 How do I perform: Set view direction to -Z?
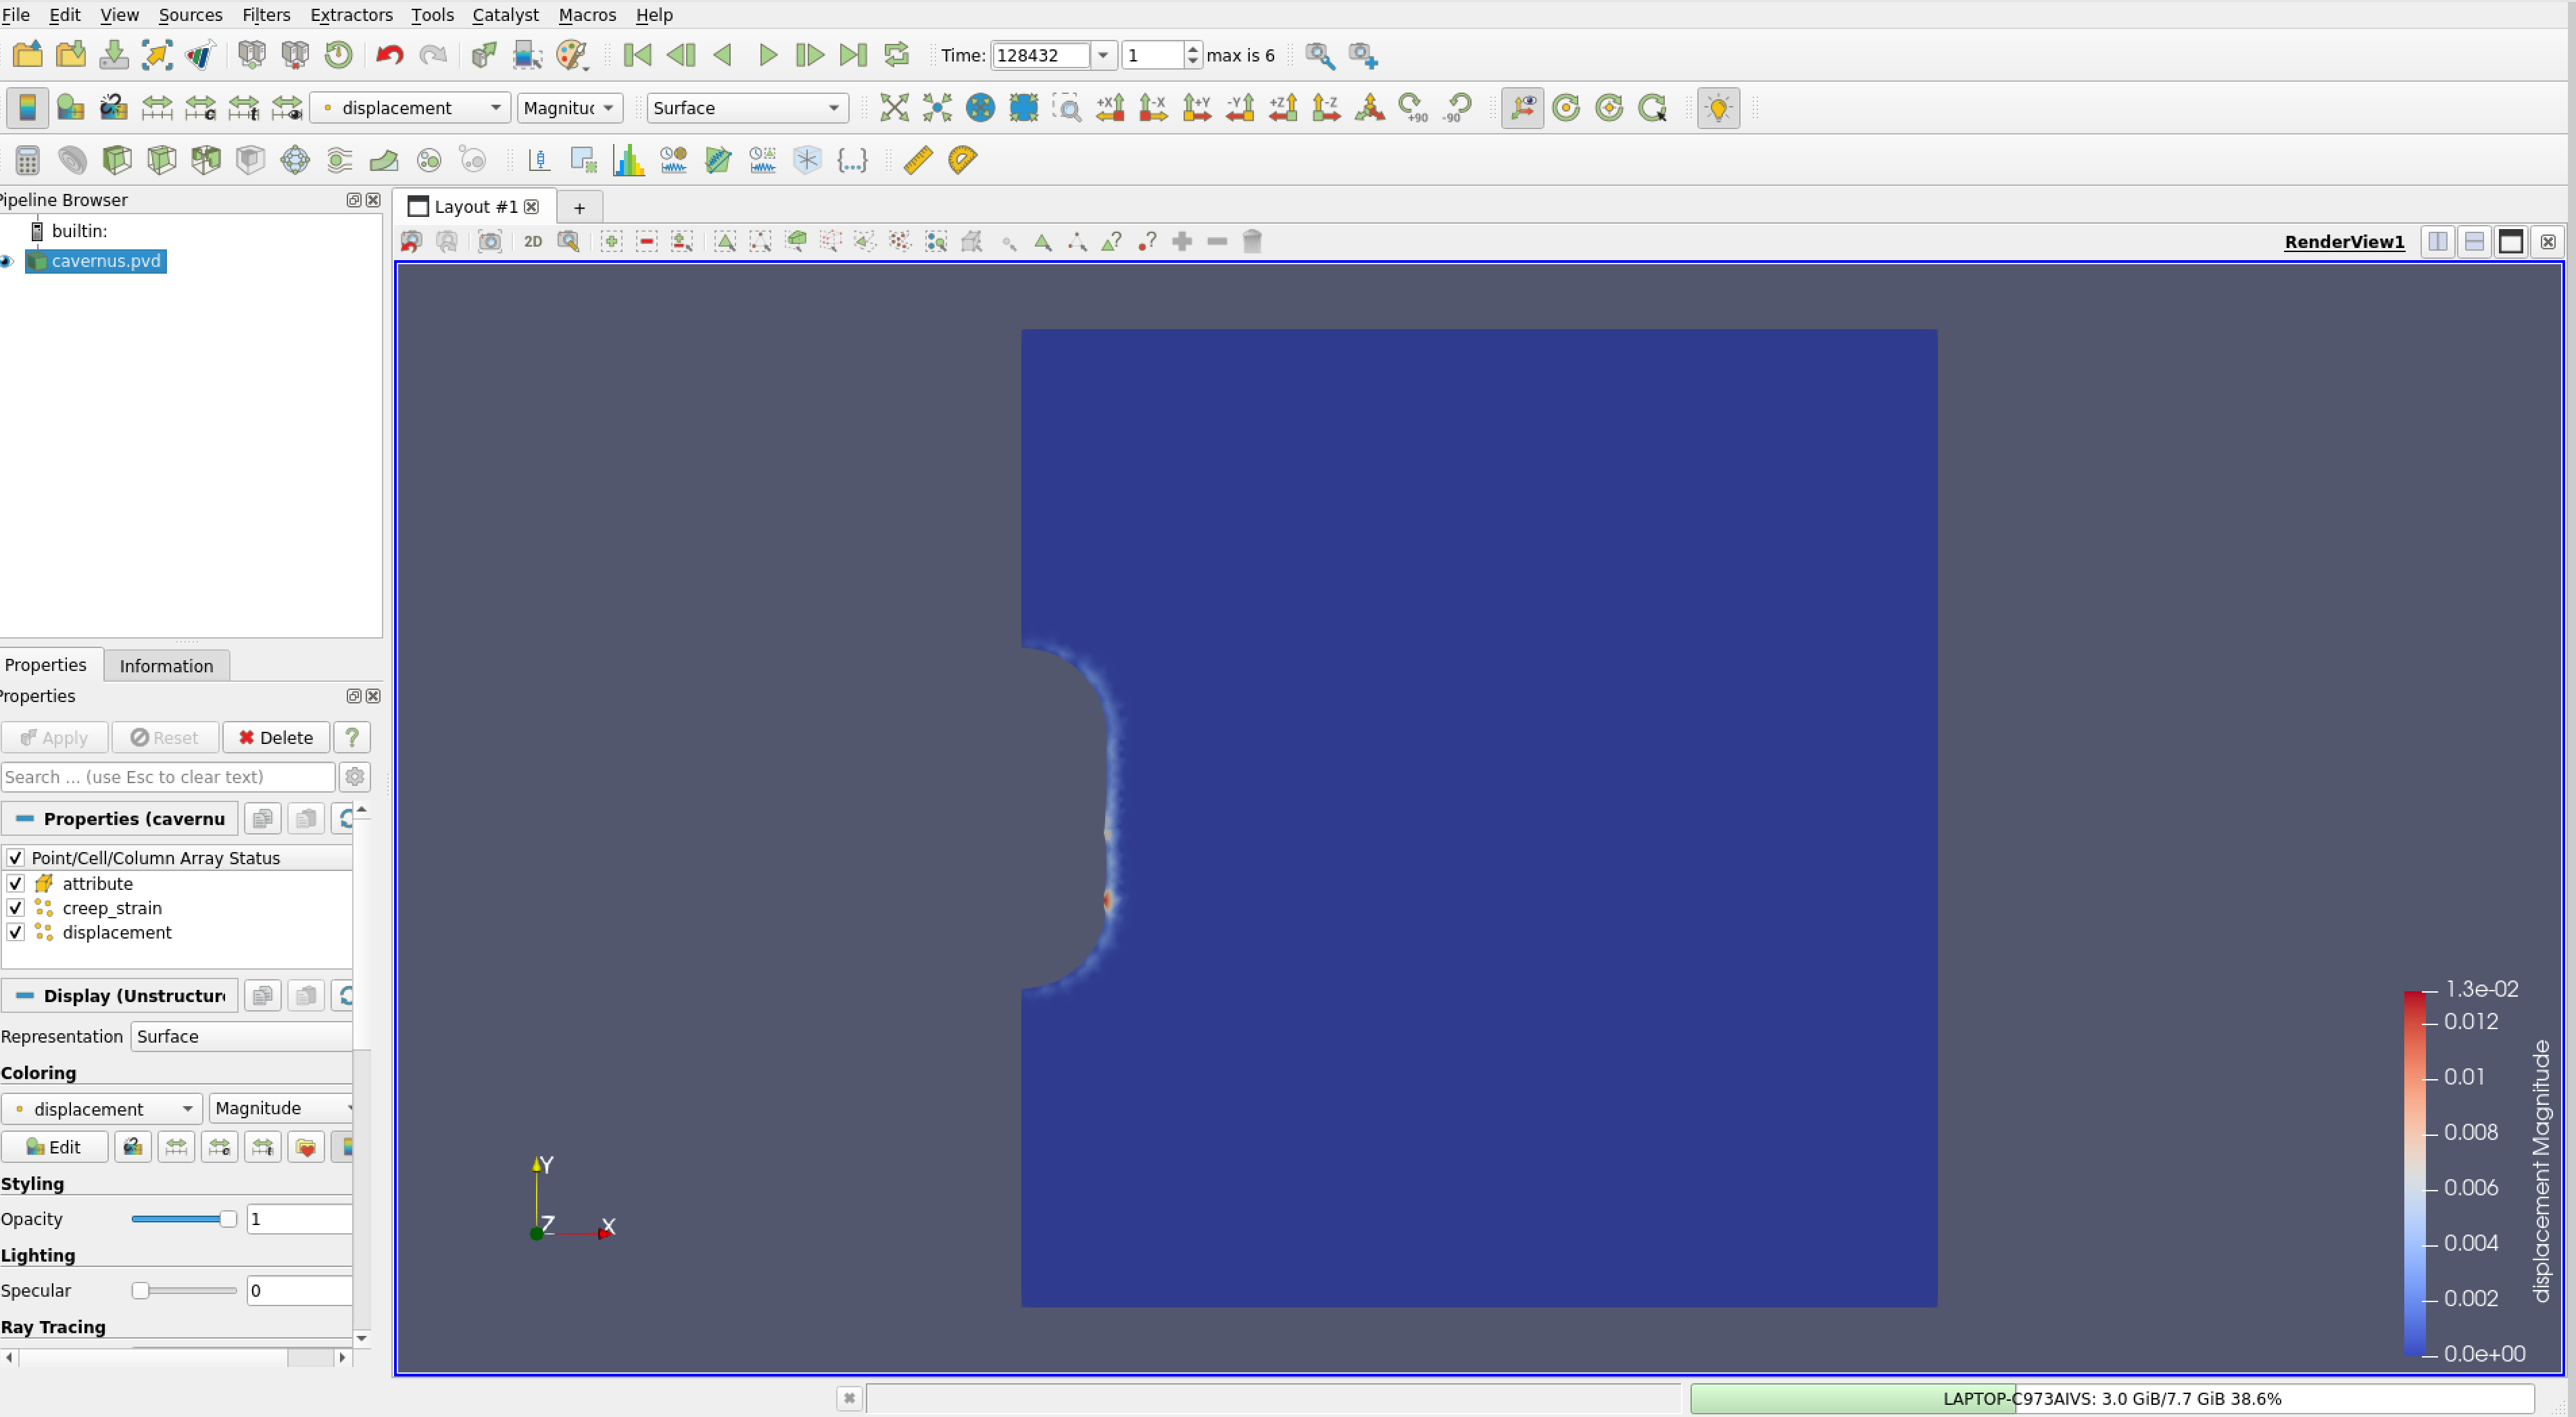(x=1326, y=107)
